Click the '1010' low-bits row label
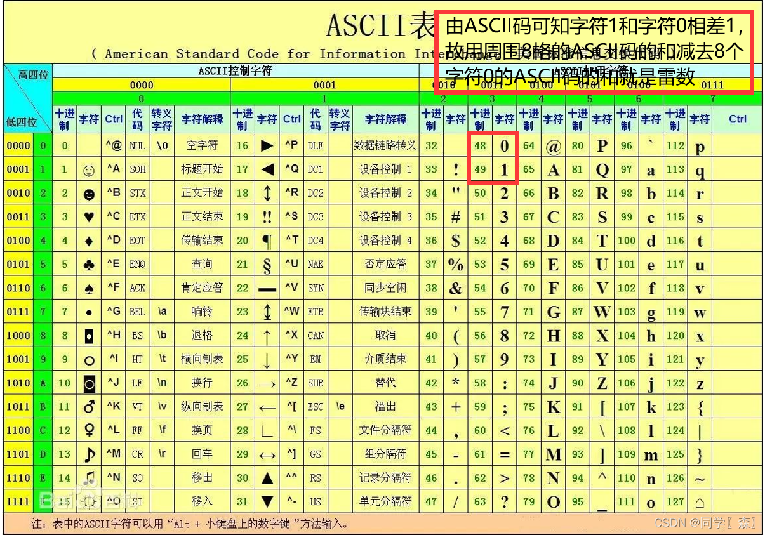Screen dimensions: 765x535 click(18, 383)
